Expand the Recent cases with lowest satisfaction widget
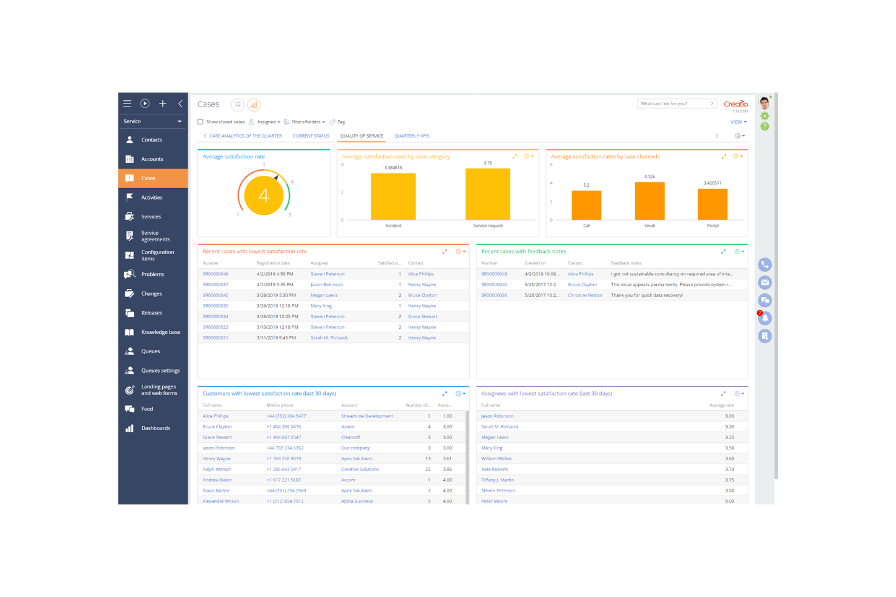 pos(445,251)
